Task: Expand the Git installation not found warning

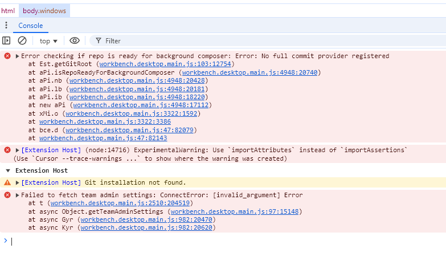Action: click(x=17, y=182)
